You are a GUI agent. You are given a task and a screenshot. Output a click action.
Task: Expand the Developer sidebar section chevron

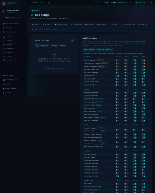point(24,52)
